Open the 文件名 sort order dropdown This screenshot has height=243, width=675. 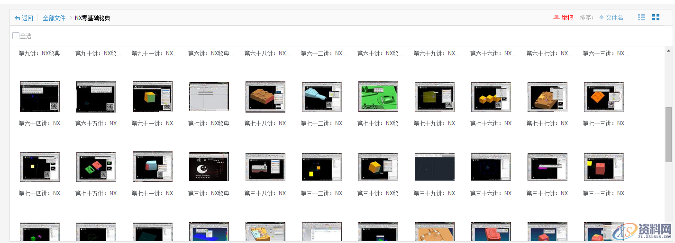click(614, 17)
